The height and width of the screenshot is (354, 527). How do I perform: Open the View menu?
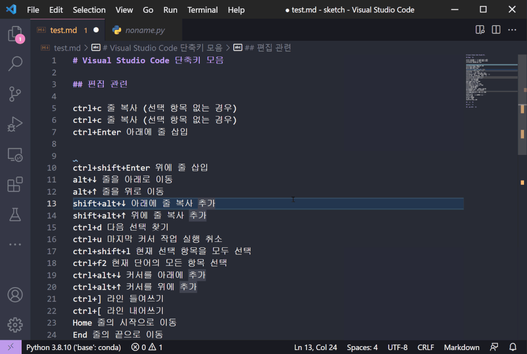124,10
